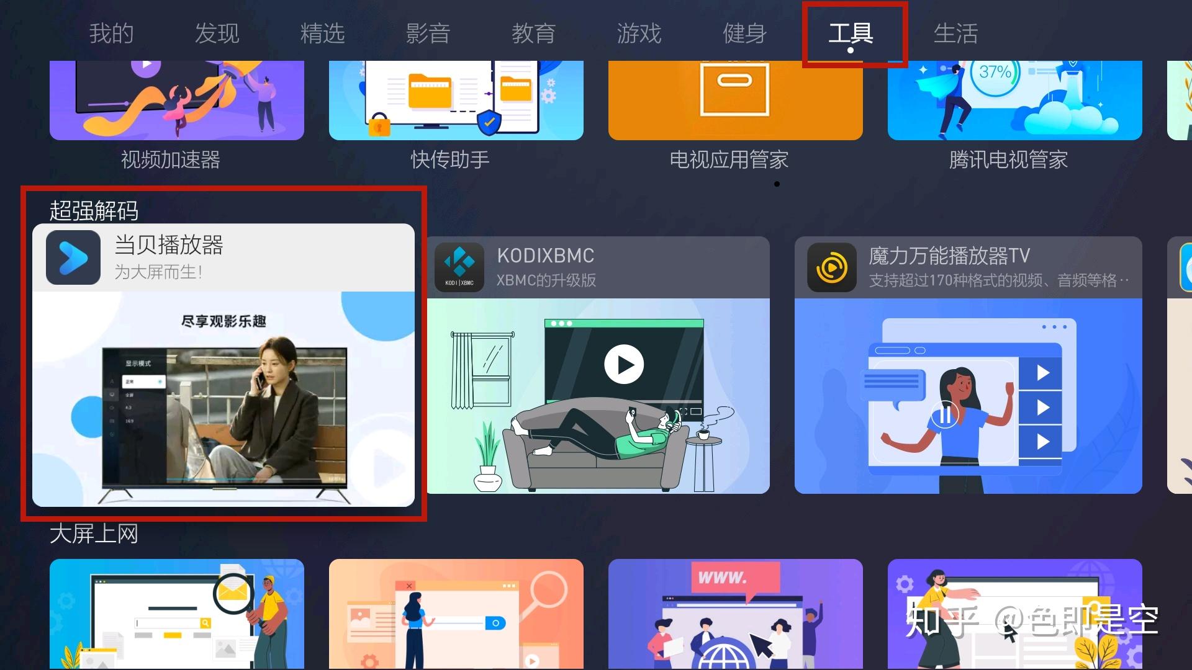
Task: Click the 当贝播放器 preview thumbnail
Action: [223, 398]
